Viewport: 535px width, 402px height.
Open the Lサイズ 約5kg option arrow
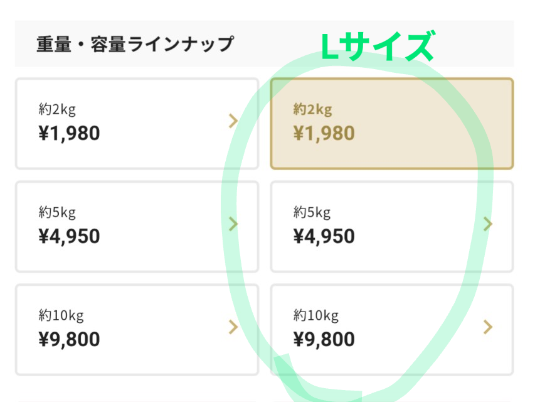pos(488,224)
